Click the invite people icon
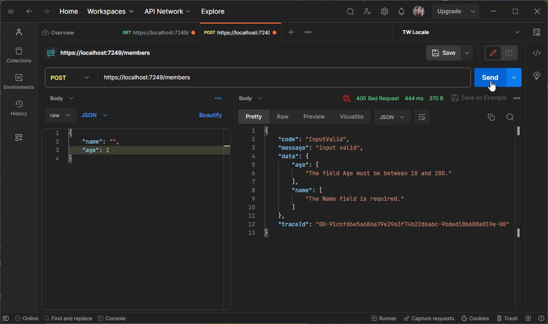 click(368, 11)
